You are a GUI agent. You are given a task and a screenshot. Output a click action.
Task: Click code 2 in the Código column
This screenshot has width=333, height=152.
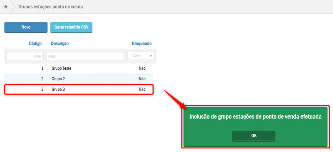(x=42, y=79)
